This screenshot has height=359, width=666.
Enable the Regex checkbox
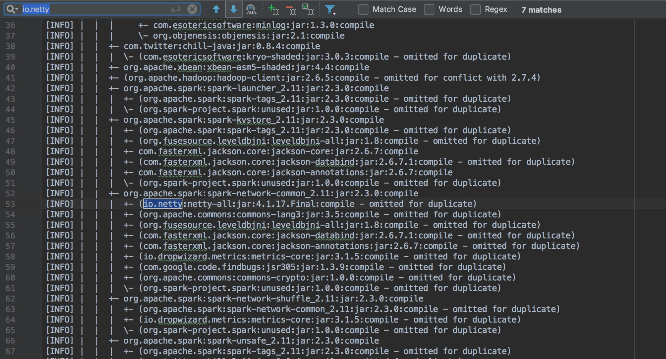[x=475, y=9]
